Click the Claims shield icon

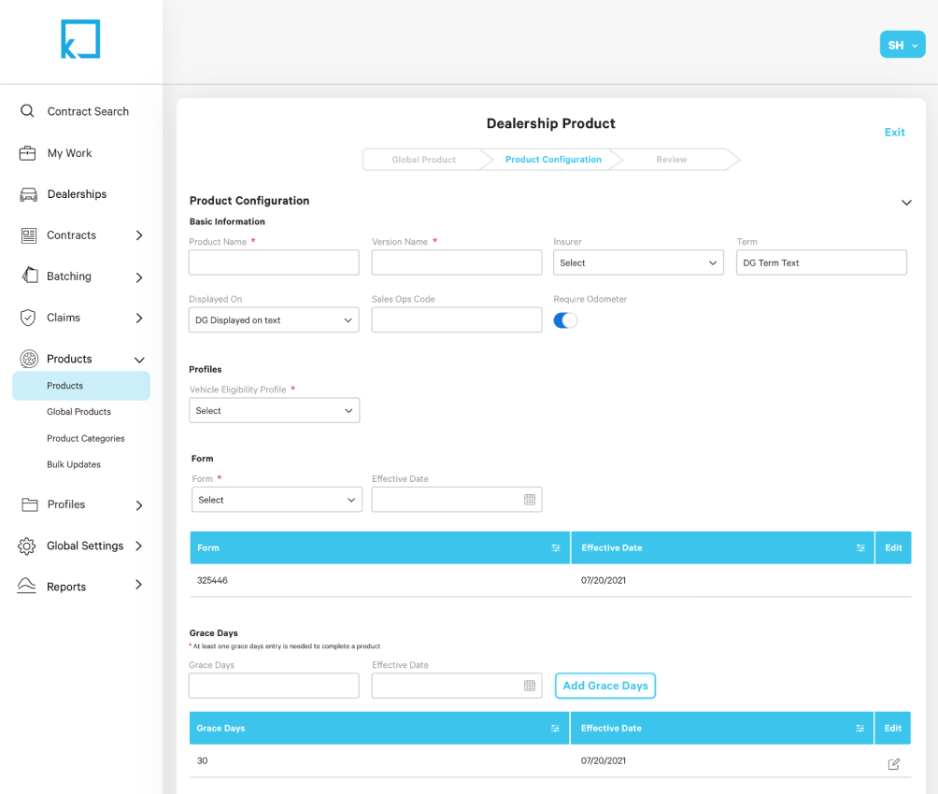[x=28, y=318]
